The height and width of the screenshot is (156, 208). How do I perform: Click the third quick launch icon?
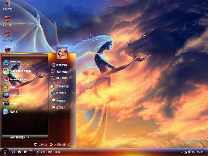coord(25,152)
